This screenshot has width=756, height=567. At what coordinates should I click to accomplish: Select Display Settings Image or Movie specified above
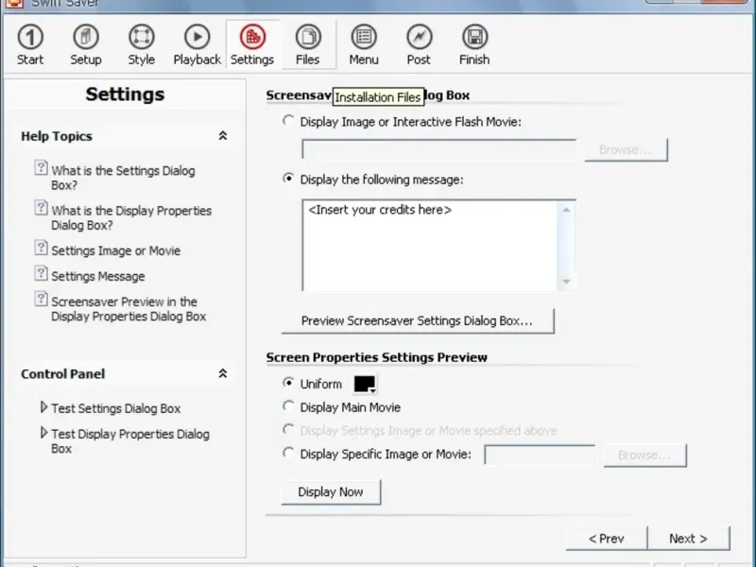[x=288, y=430]
